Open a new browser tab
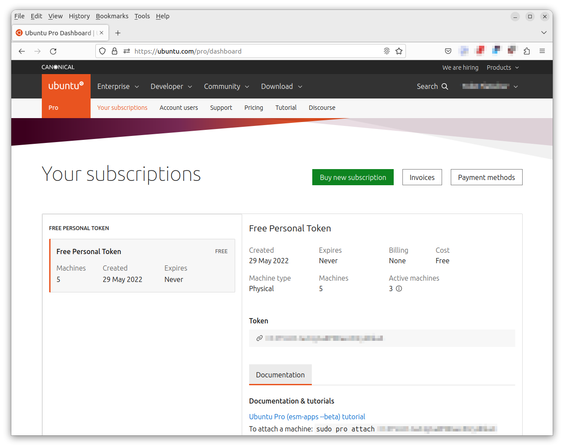 pyautogui.click(x=118, y=33)
